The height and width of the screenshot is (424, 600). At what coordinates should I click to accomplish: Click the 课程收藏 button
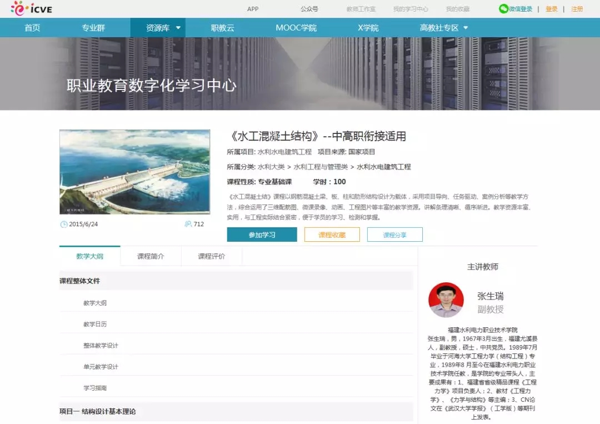[332, 235]
